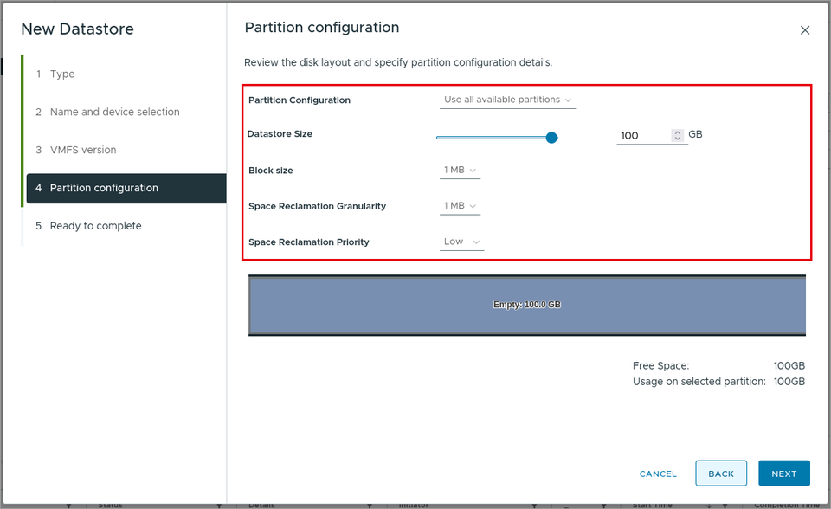
Task: Select the Partition configuration step
Action: [126, 188]
